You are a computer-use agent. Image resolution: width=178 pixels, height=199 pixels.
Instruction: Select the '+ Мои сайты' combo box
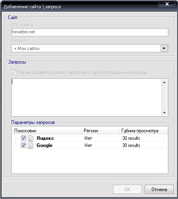pyautogui.click(x=90, y=48)
